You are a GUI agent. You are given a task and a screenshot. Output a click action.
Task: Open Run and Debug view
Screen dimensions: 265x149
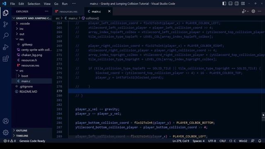click(5, 47)
